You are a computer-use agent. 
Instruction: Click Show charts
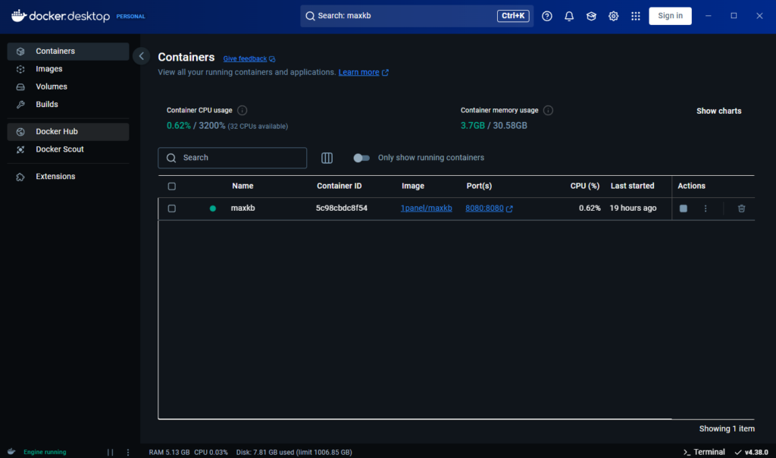coord(718,111)
